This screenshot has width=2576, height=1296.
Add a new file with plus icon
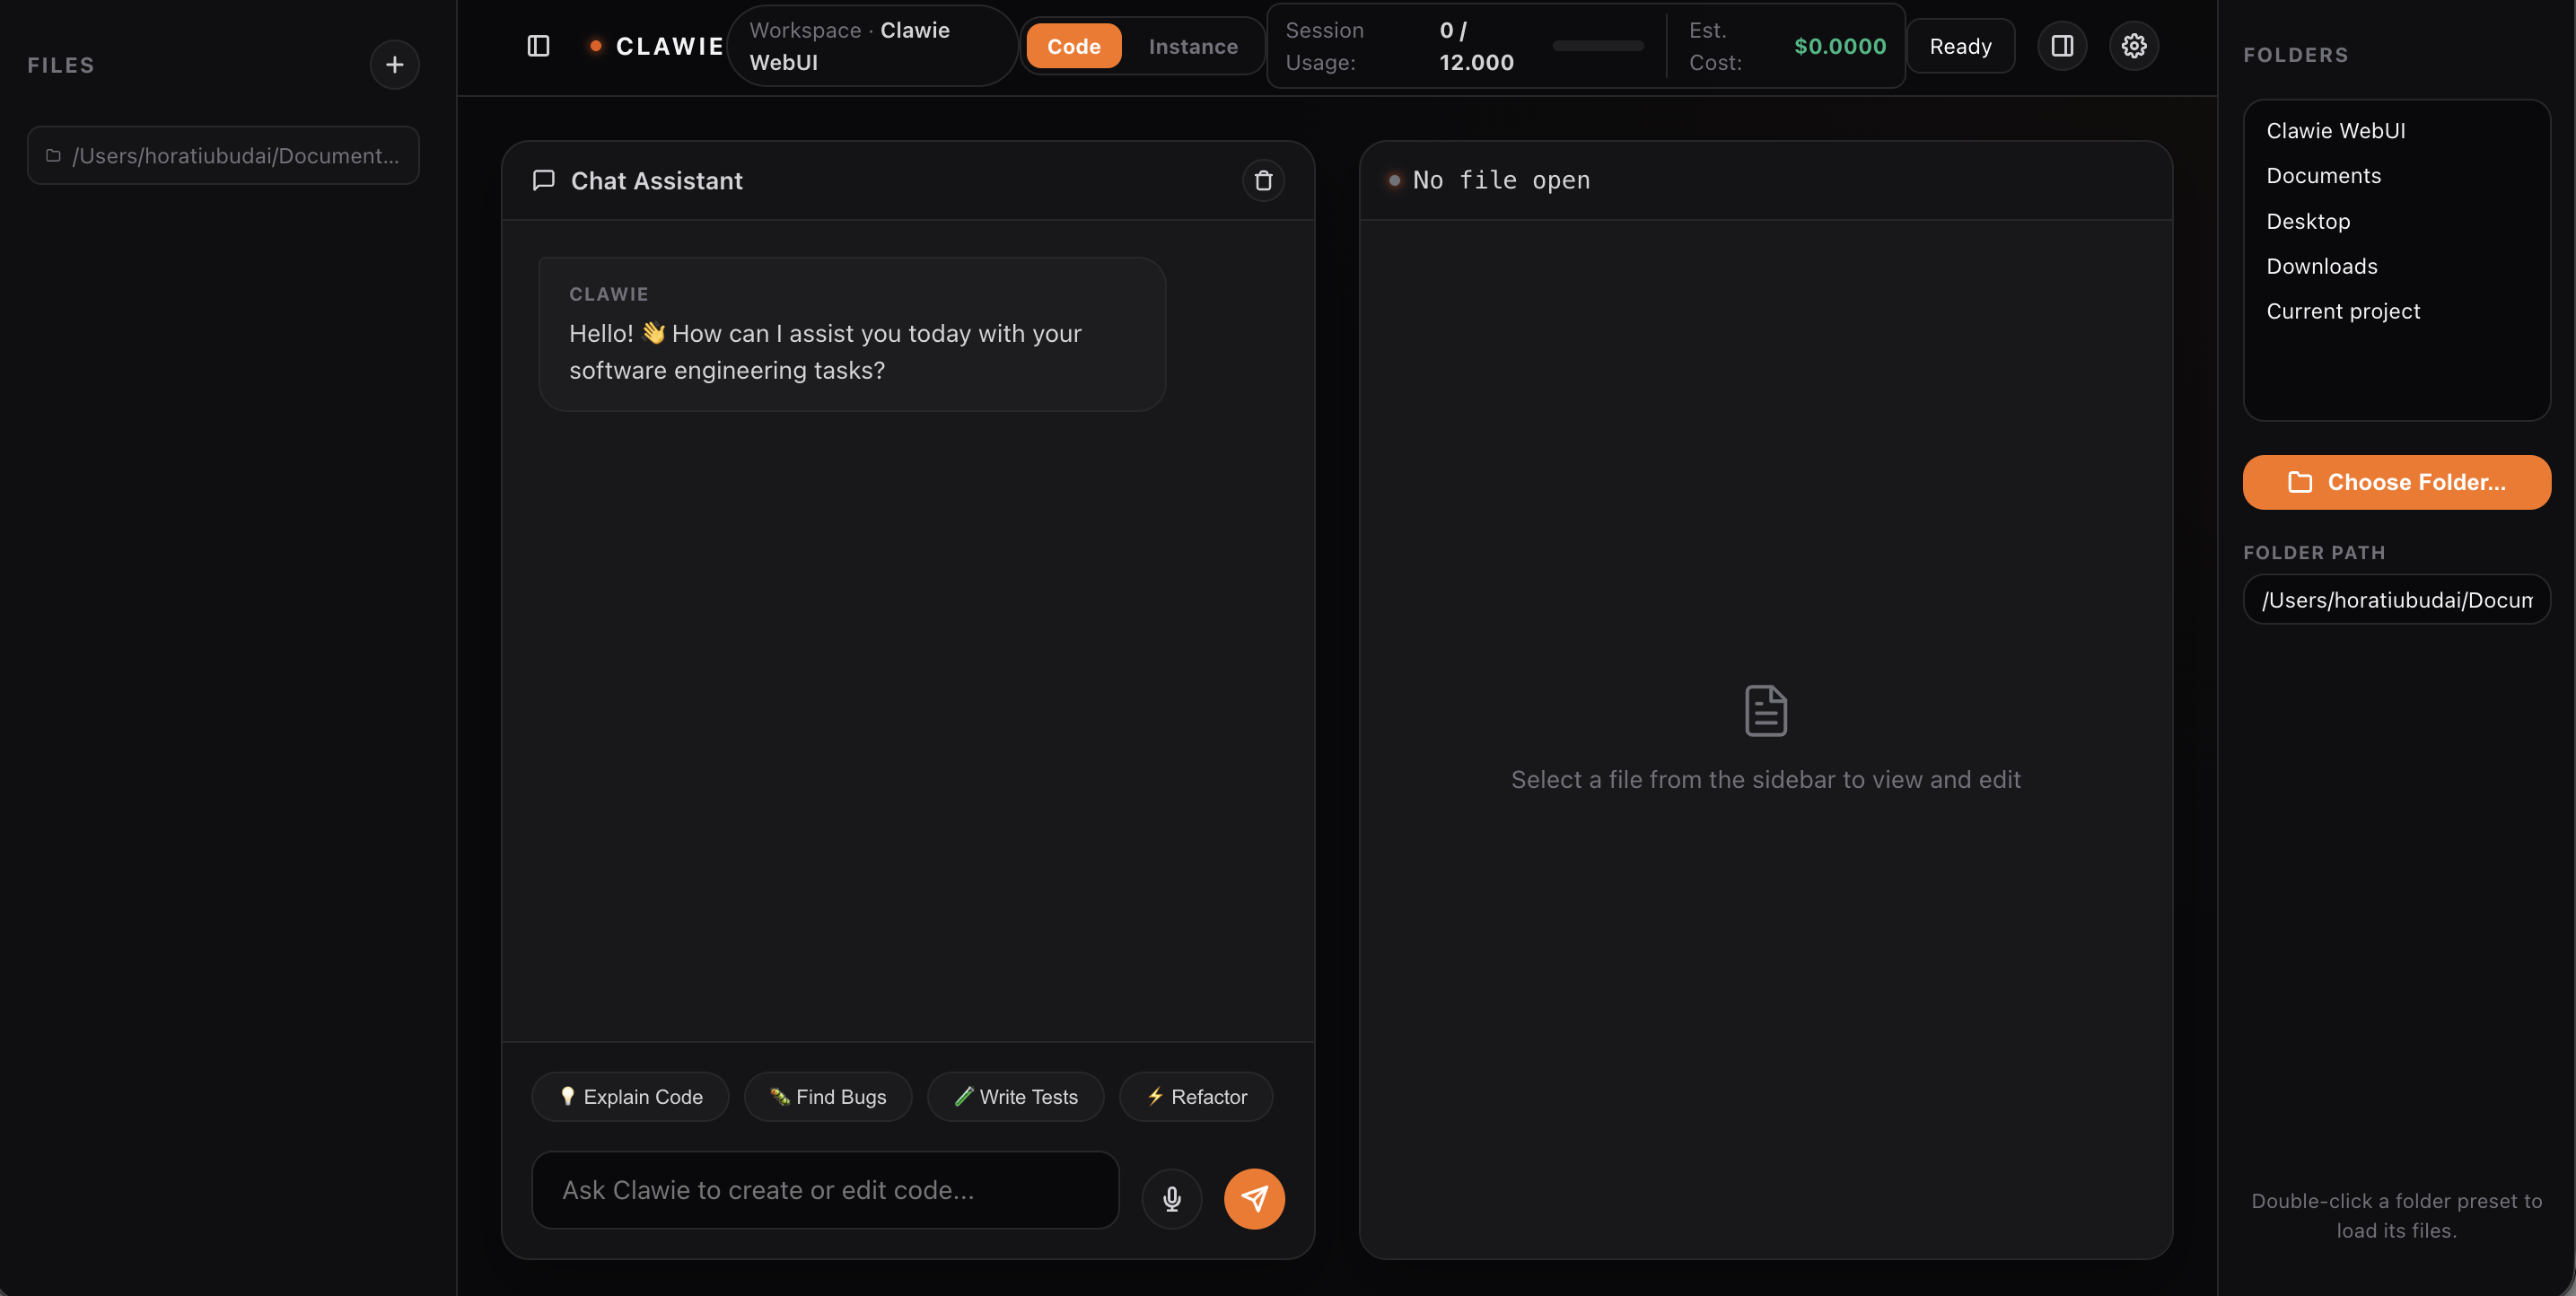[x=395, y=65]
